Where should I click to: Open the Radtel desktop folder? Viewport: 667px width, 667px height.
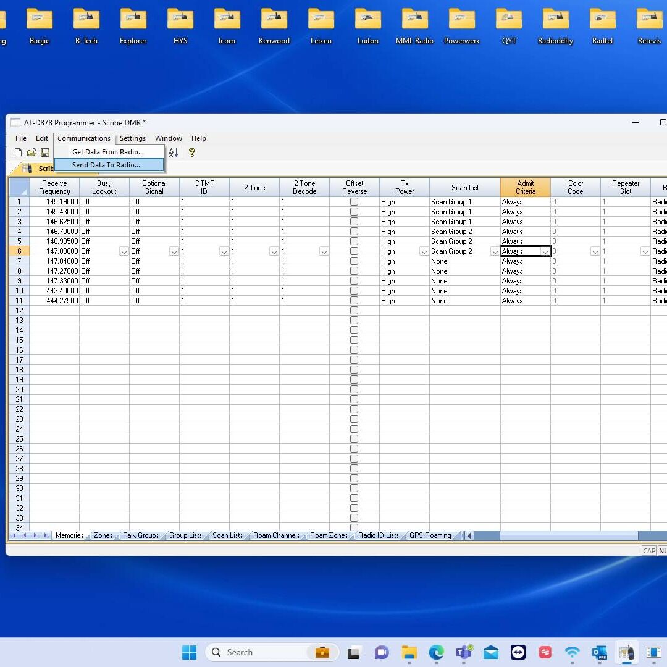[602, 27]
